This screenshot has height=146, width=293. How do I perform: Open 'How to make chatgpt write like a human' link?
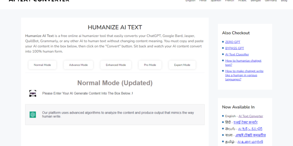click(244, 75)
